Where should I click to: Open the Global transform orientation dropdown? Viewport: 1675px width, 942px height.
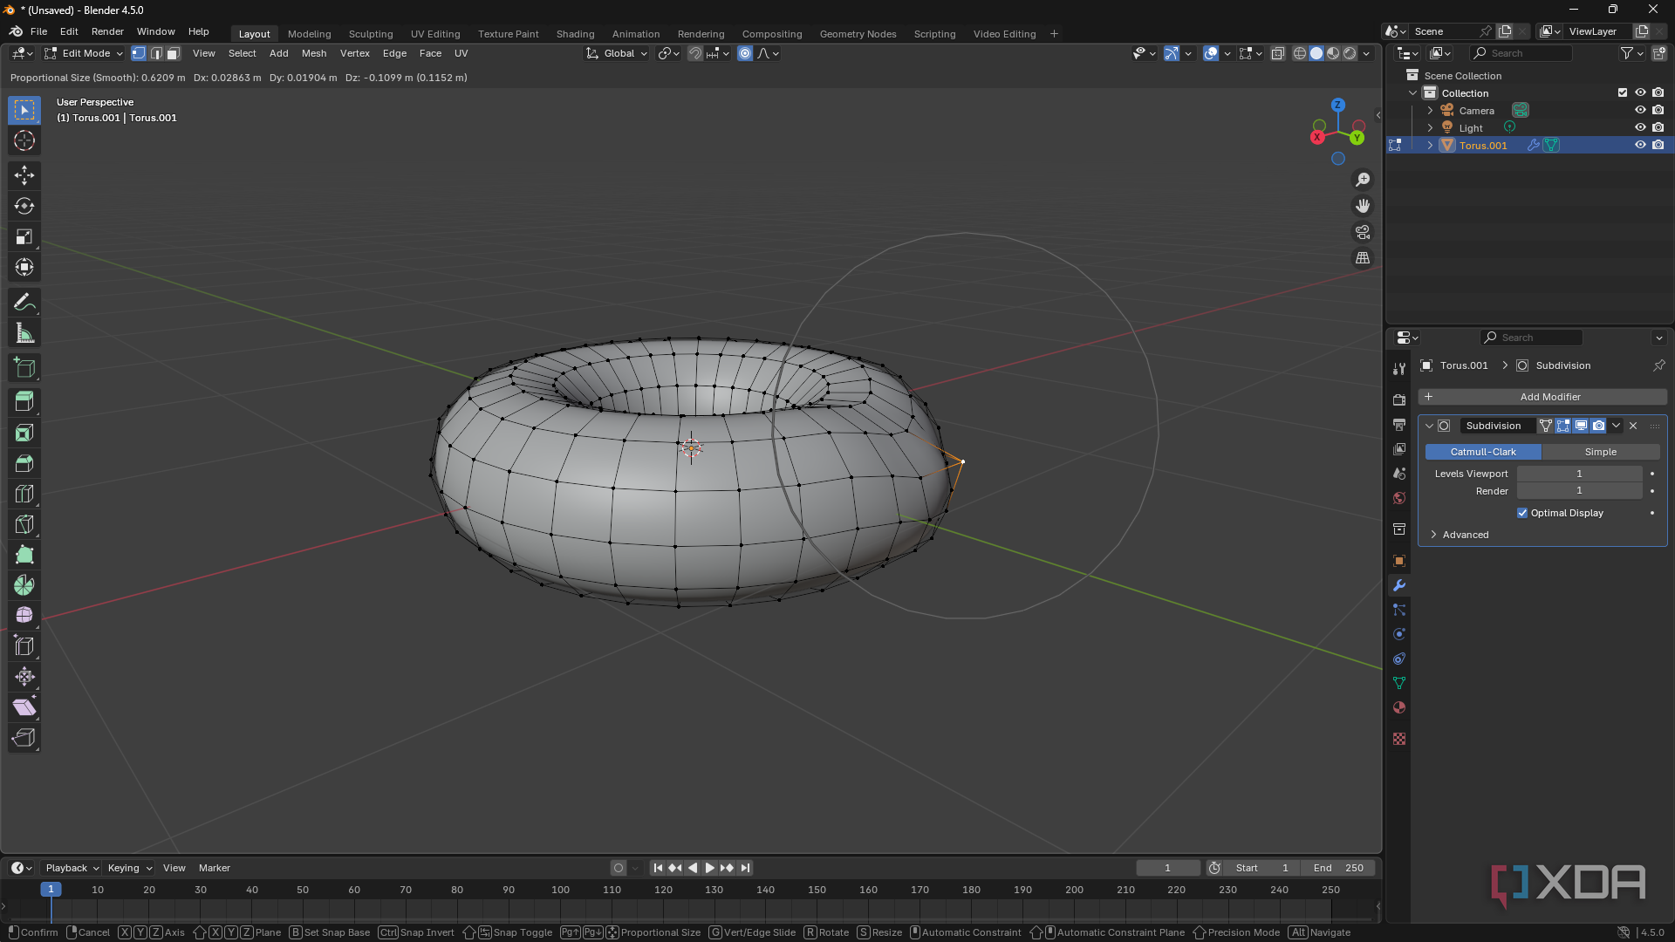coord(617,53)
